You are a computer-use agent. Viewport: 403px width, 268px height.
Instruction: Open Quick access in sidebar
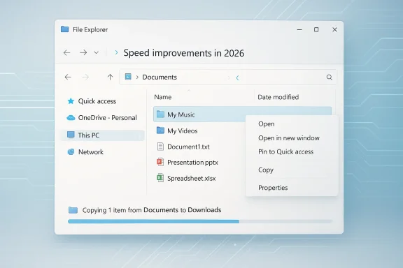click(x=97, y=101)
